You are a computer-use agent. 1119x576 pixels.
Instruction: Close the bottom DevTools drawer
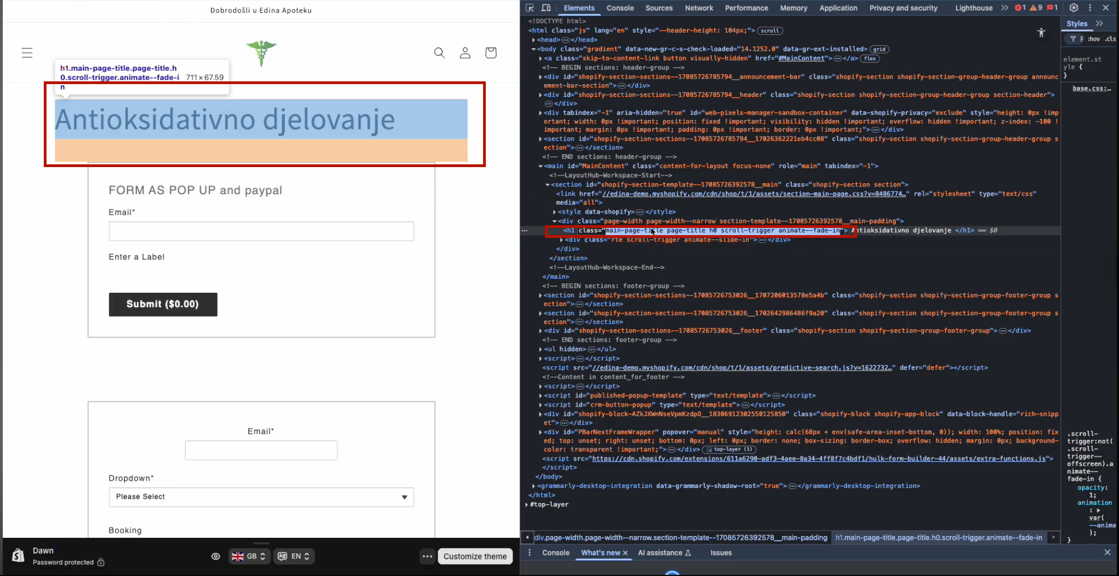1107,552
